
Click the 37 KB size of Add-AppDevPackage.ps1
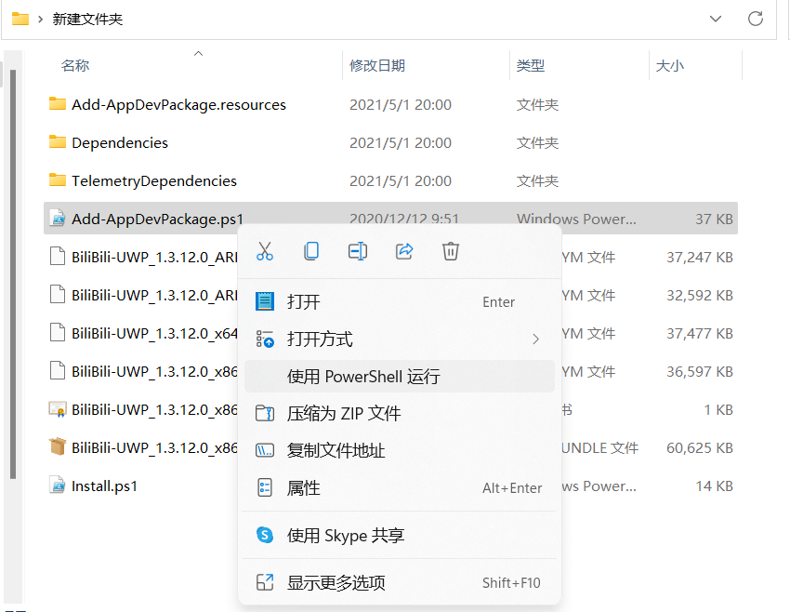pos(714,220)
